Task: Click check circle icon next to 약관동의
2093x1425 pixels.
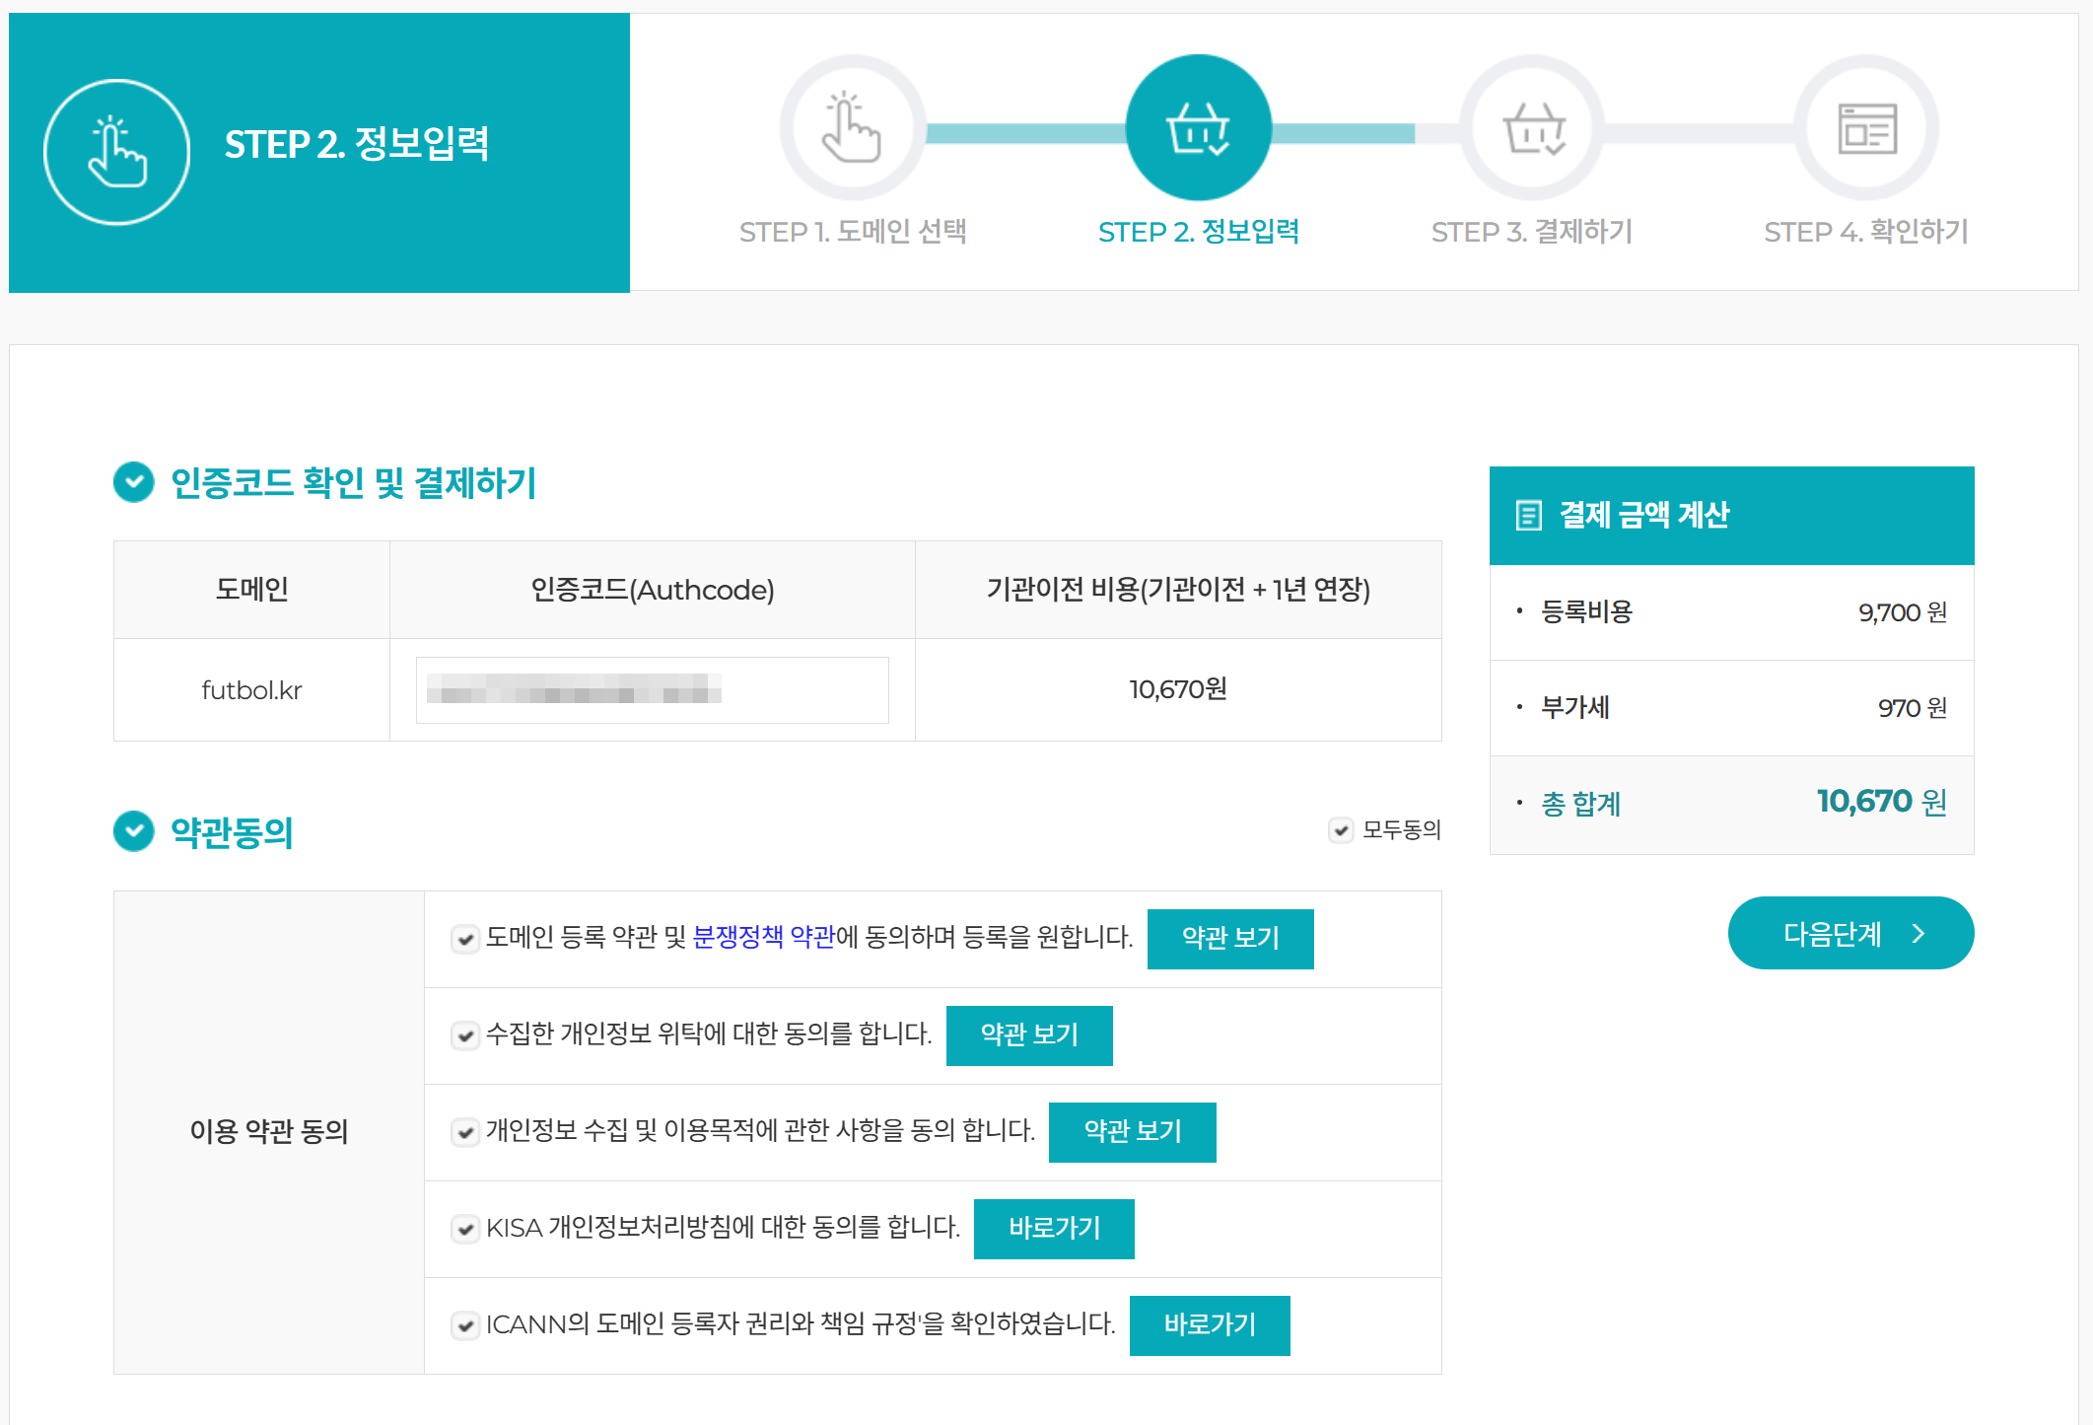Action: (134, 831)
